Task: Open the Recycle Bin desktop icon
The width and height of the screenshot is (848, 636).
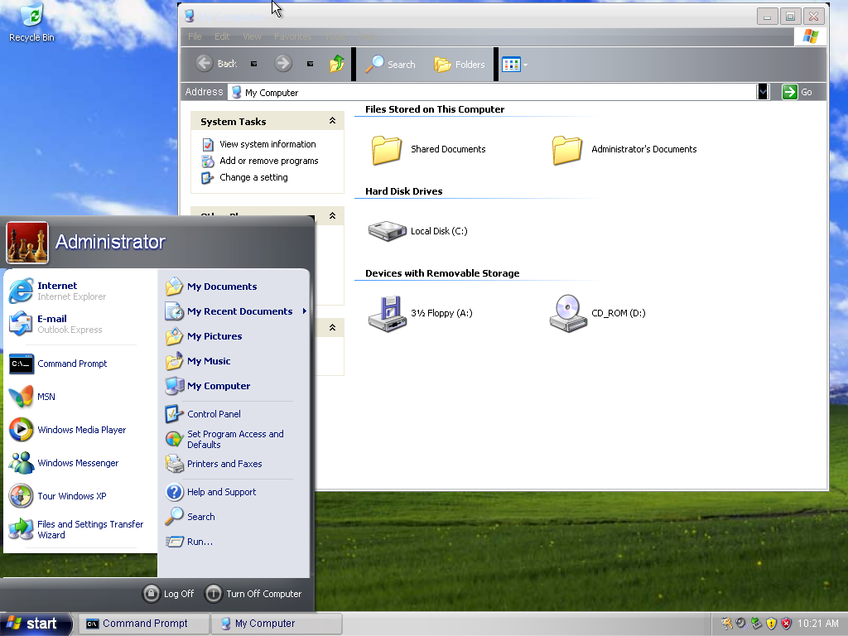Action: click(x=32, y=22)
